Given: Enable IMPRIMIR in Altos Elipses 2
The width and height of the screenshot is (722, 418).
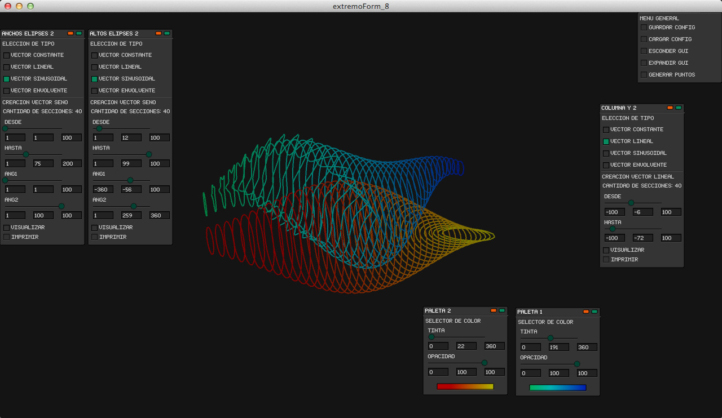Looking at the screenshot, I should (94, 237).
